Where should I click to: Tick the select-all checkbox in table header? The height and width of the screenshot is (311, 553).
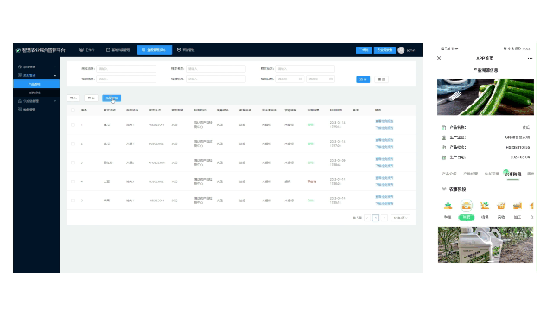click(x=73, y=110)
